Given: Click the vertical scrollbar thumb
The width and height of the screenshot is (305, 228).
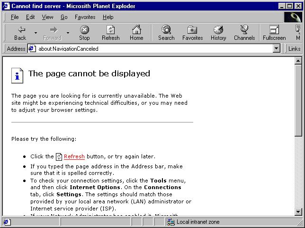Looking at the screenshot, I should [298, 100].
